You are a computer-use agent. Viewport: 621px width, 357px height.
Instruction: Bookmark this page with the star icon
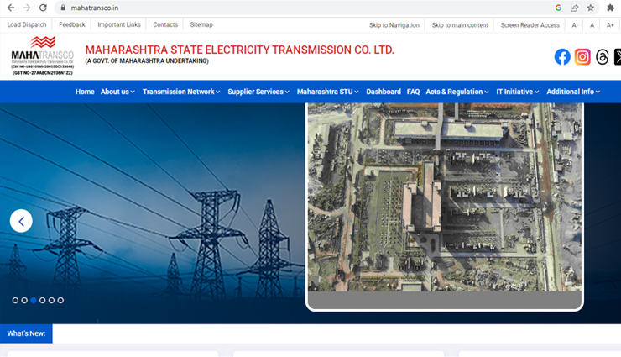coord(591,8)
